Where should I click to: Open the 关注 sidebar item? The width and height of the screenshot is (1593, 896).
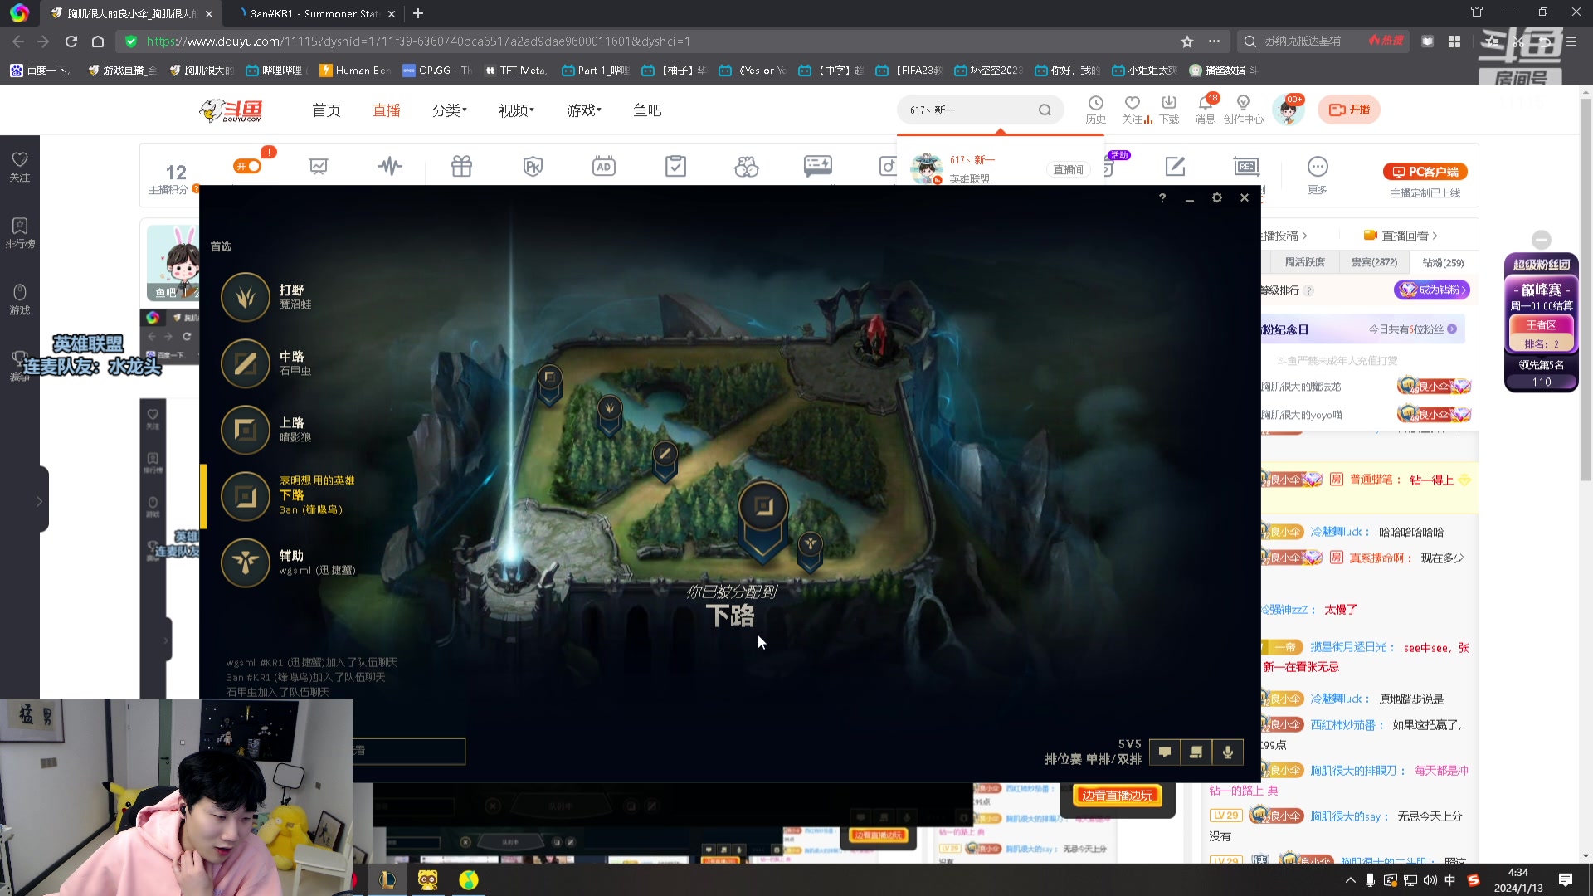[20, 167]
